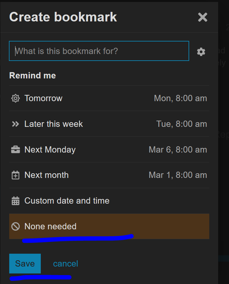
Task: Focus the bookmark name input field
Action: [x=99, y=51]
